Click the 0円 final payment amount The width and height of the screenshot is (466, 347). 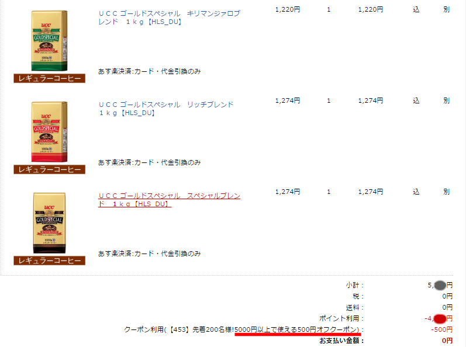tap(447, 341)
